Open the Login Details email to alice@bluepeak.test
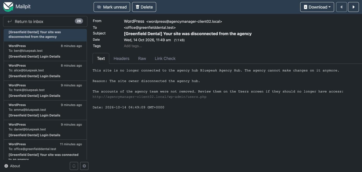Image resolution: width=362 pixels, height=172 pixels. click(x=45, y=71)
